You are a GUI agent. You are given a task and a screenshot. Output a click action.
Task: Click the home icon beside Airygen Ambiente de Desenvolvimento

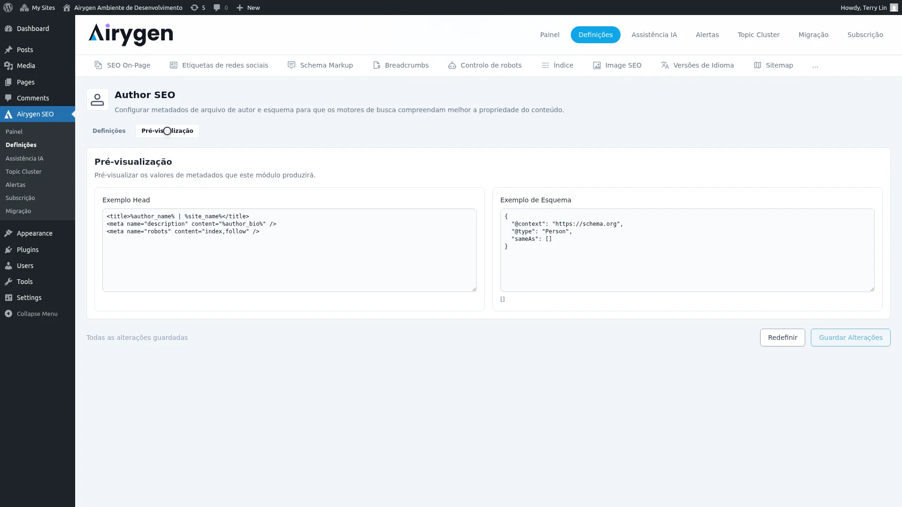click(67, 8)
